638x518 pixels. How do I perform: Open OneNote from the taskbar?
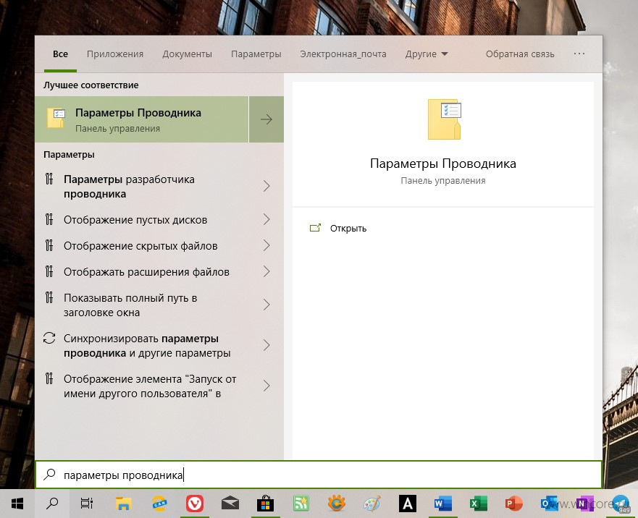[584, 504]
